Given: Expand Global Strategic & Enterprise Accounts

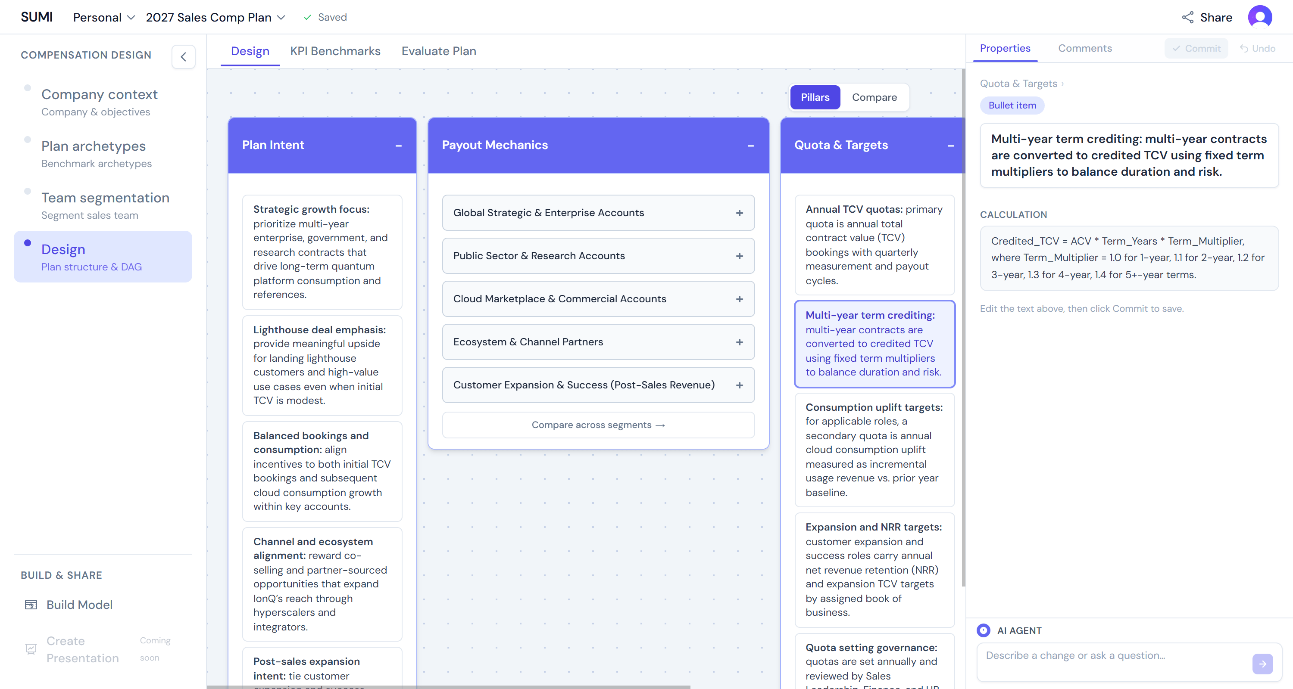Looking at the screenshot, I should [739, 213].
